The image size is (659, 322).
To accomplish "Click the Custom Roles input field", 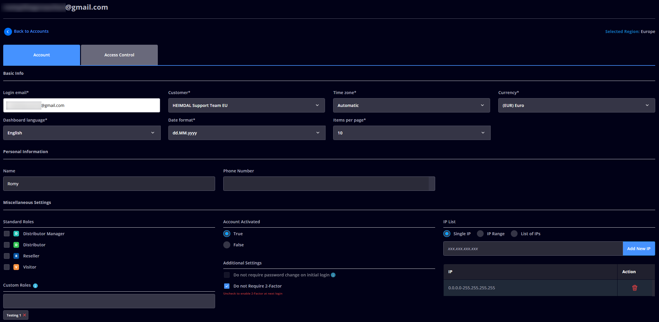I will click(x=109, y=301).
